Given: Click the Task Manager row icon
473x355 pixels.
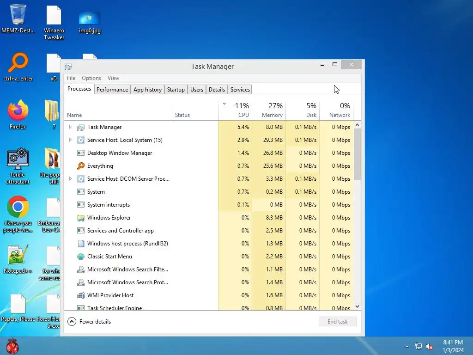Looking at the screenshot, I should pos(80,128).
